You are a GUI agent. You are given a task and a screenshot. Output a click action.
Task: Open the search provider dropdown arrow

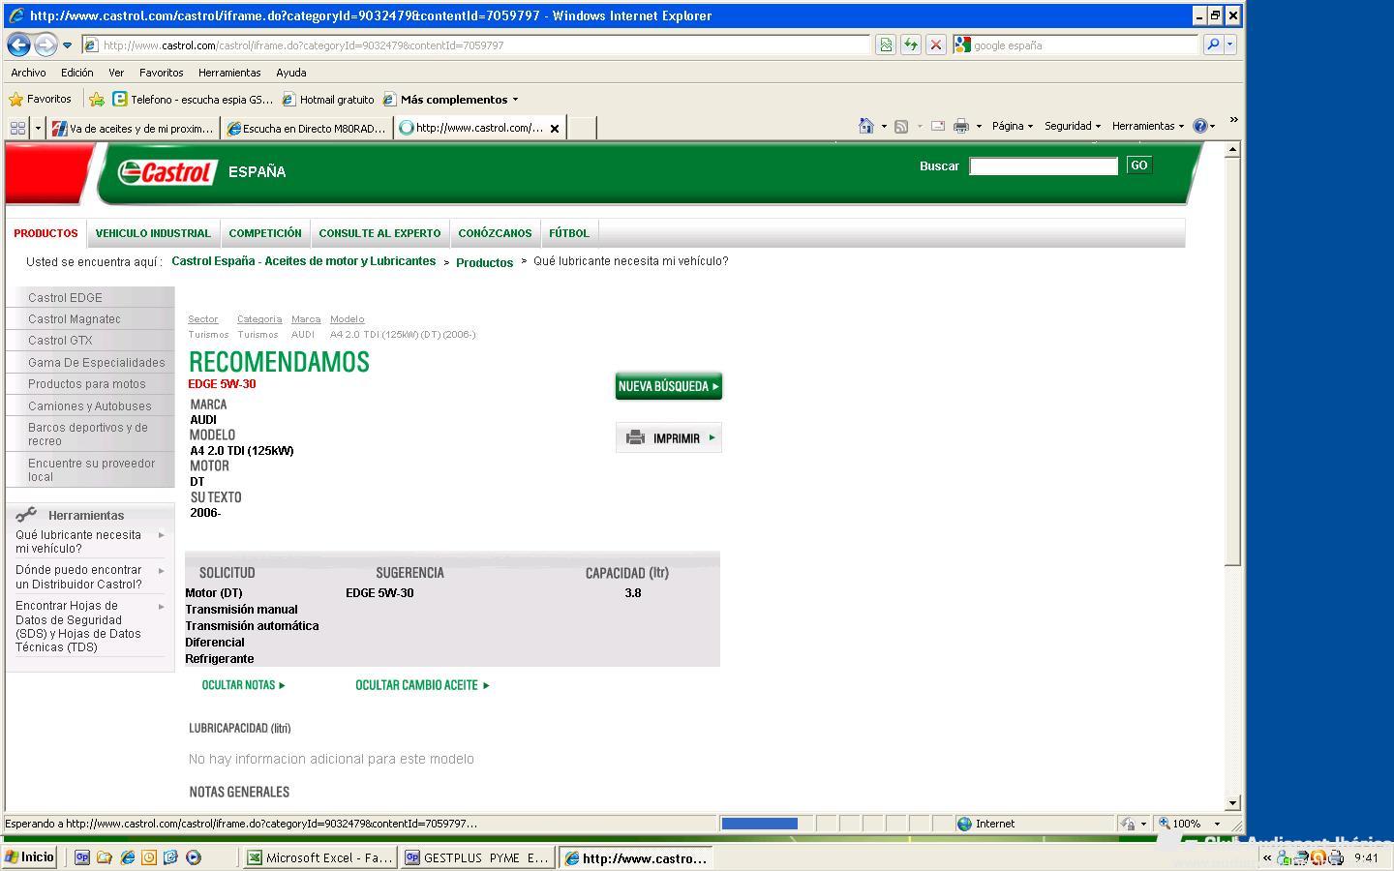[1230, 45]
